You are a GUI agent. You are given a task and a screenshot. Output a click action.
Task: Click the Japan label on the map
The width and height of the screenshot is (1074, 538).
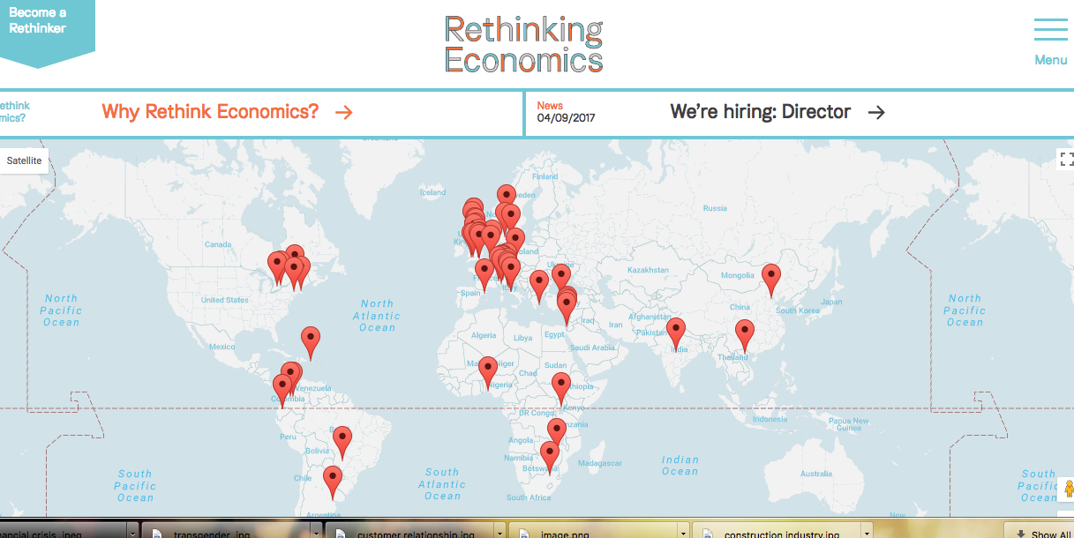(832, 301)
